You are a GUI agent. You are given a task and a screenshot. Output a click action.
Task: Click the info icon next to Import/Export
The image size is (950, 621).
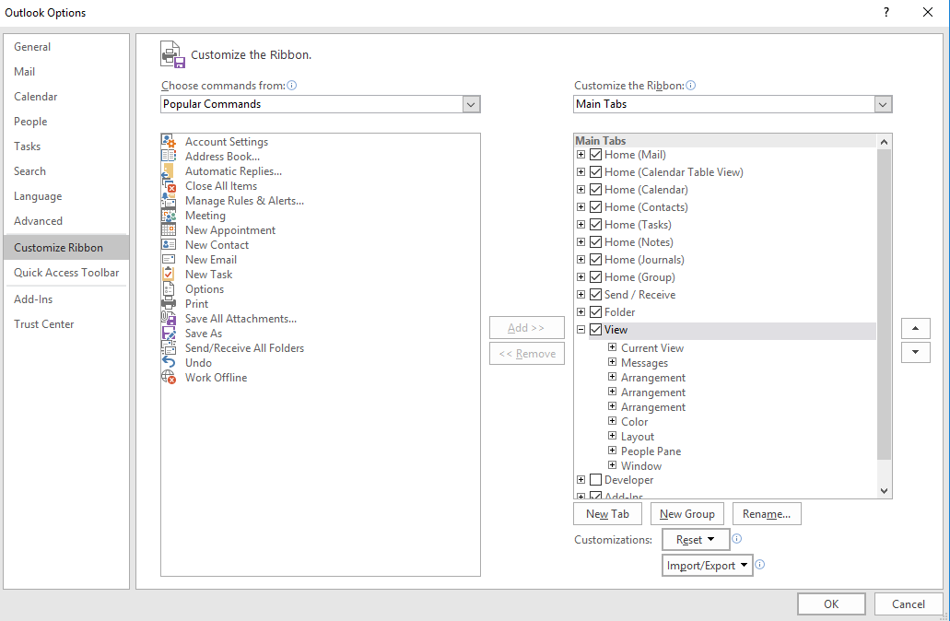point(760,565)
